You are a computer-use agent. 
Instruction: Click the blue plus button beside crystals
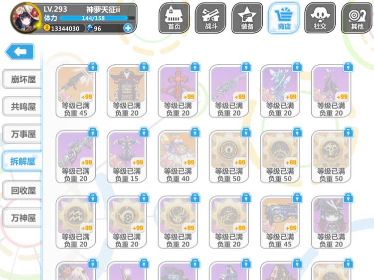coord(128,28)
